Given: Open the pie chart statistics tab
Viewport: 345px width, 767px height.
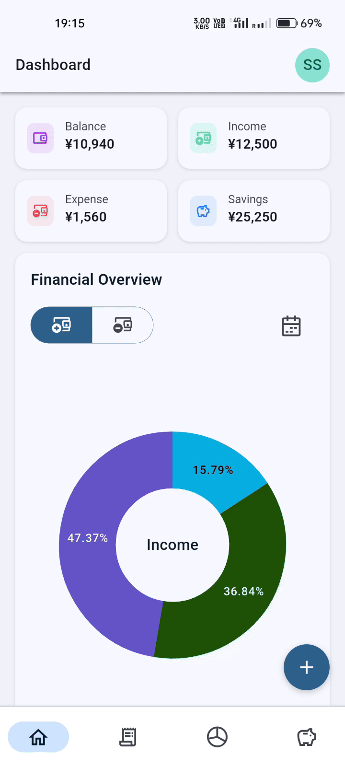Looking at the screenshot, I should point(217,737).
